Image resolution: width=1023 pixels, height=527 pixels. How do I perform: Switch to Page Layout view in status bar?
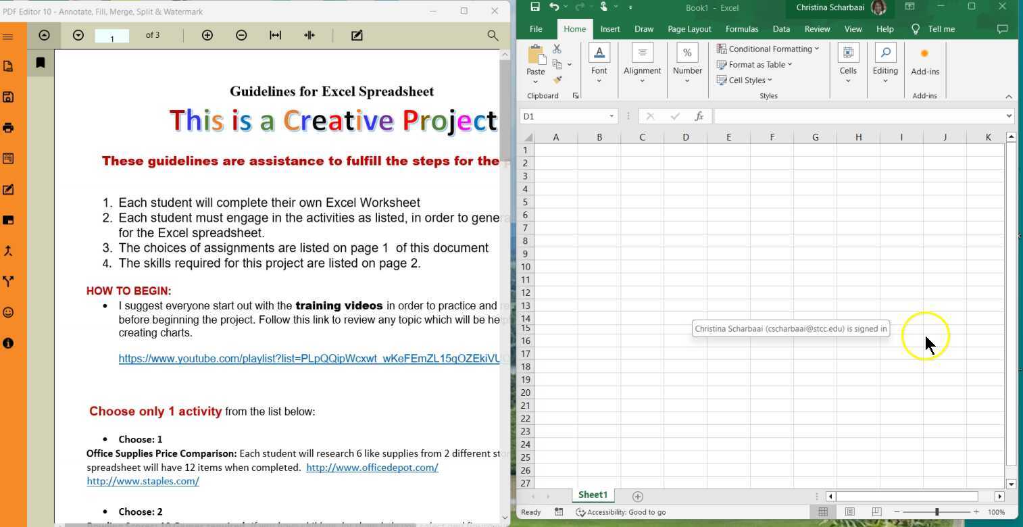tap(849, 511)
